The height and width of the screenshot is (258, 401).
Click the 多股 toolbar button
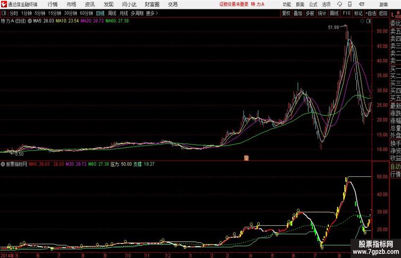coord(310,13)
